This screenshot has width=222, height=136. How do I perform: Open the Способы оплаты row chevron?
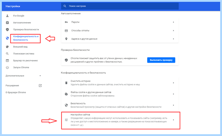(174, 31)
